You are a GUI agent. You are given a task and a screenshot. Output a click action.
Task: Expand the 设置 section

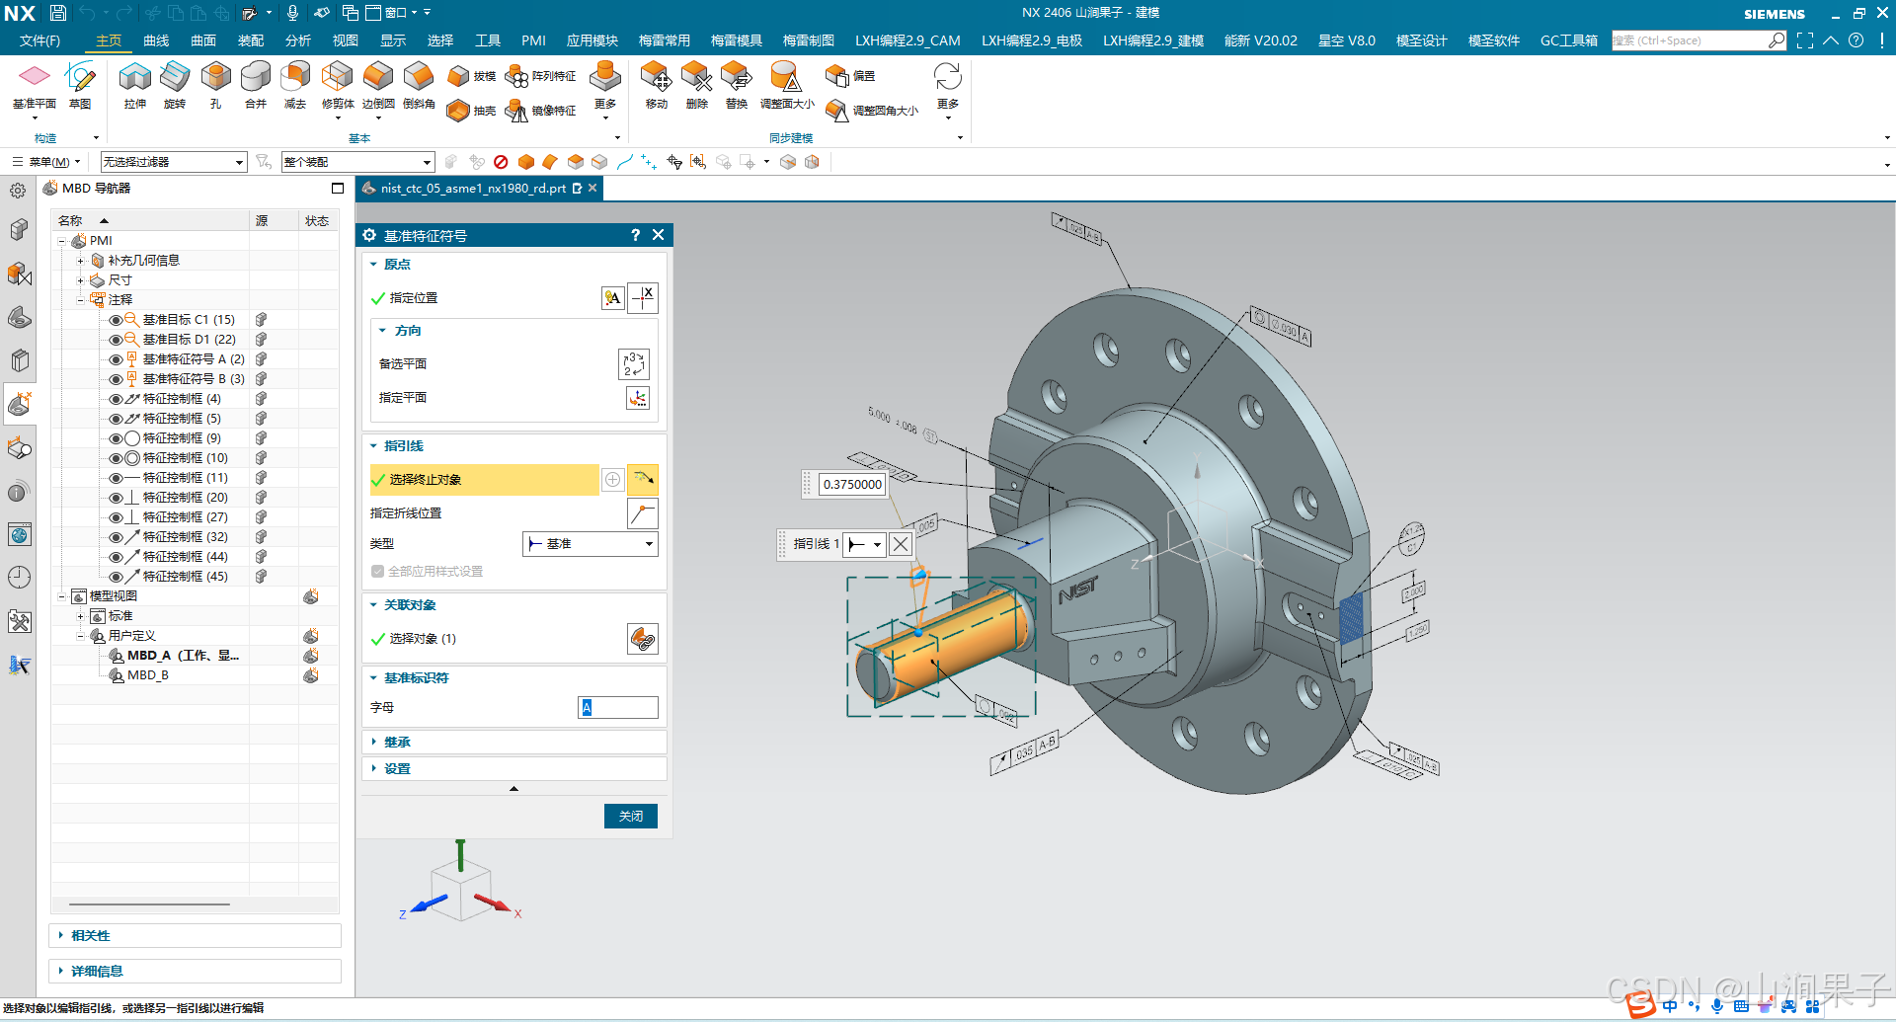397,769
